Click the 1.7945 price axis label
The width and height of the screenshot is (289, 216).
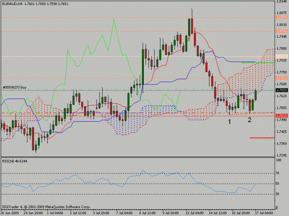[282, 36]
